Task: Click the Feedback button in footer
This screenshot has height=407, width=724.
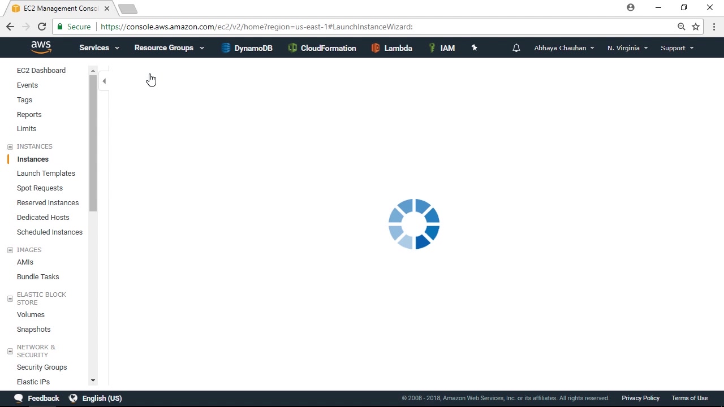Action: (44, 398)
